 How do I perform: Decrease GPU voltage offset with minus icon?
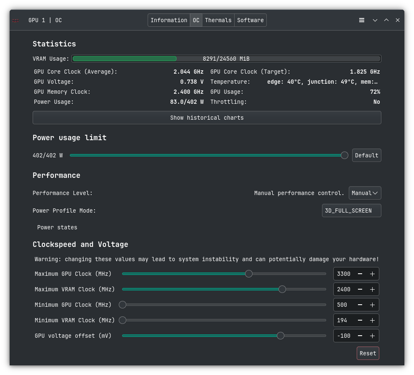tap(360, 336)
